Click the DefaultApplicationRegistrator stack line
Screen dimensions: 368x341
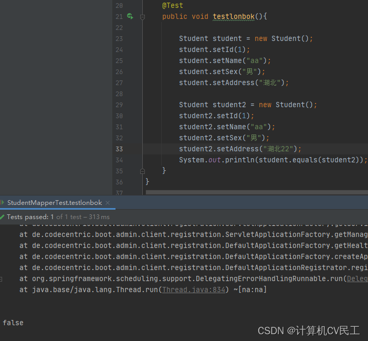(x=193, y=267)
